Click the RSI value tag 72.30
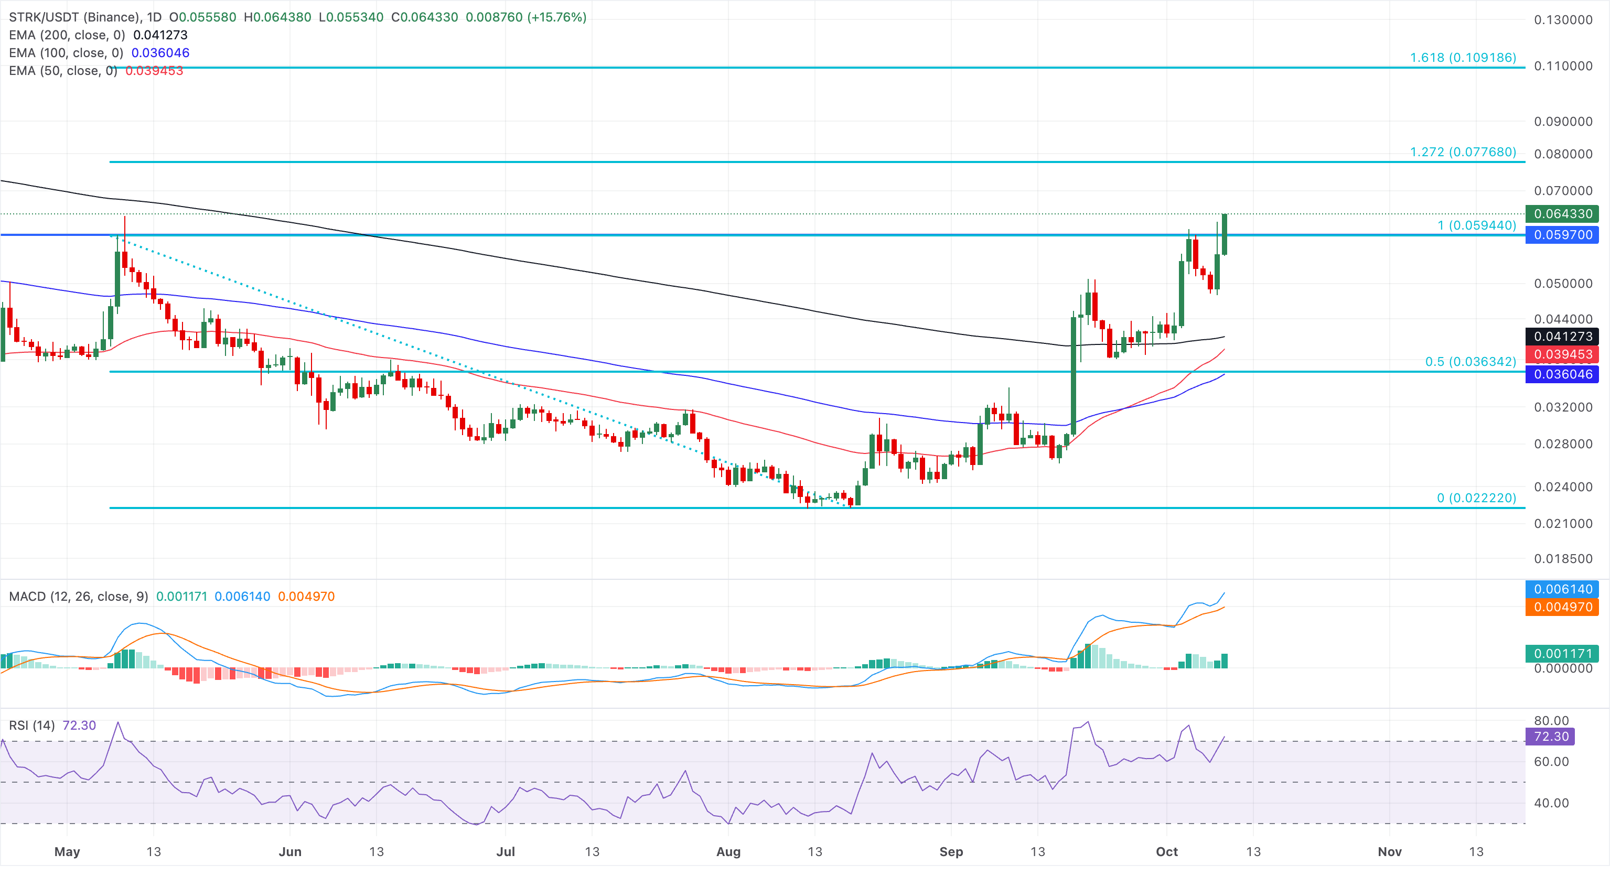Viewport: 1610px width, 876px height. point(1551,736)
